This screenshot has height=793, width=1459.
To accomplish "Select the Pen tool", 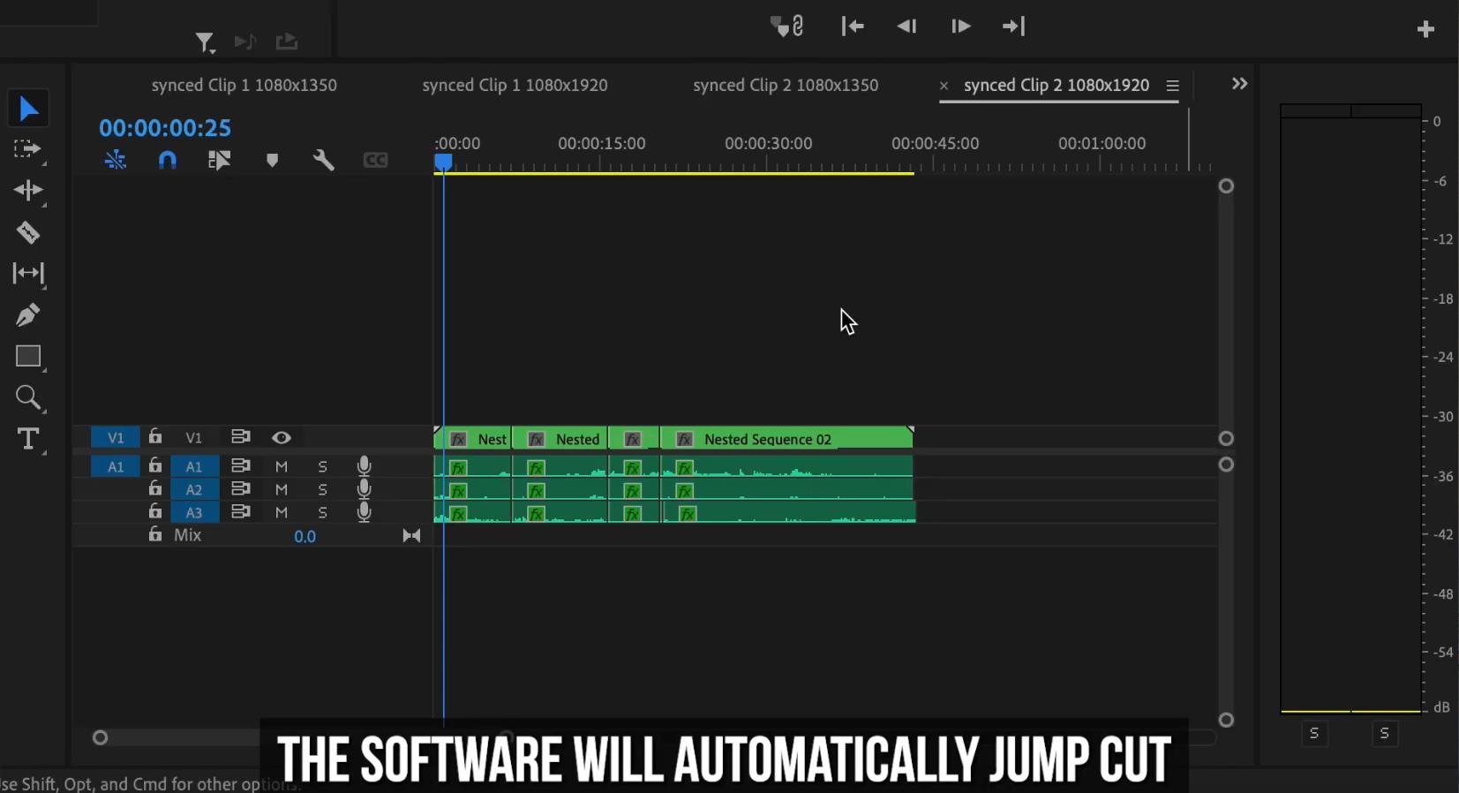I will point(27,315).
